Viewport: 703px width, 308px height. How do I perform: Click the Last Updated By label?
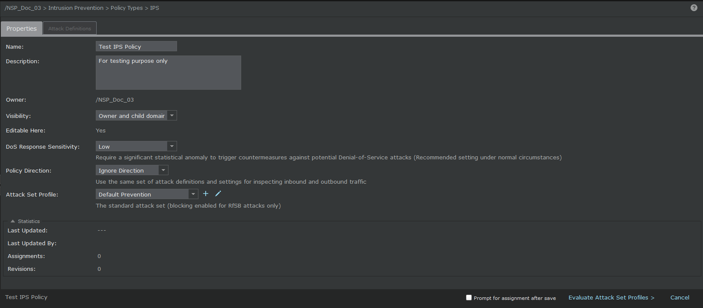(x=32, y=243)
